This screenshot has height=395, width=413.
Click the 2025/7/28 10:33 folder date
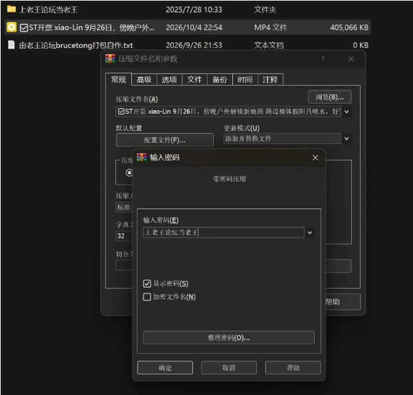pos(194,10)
